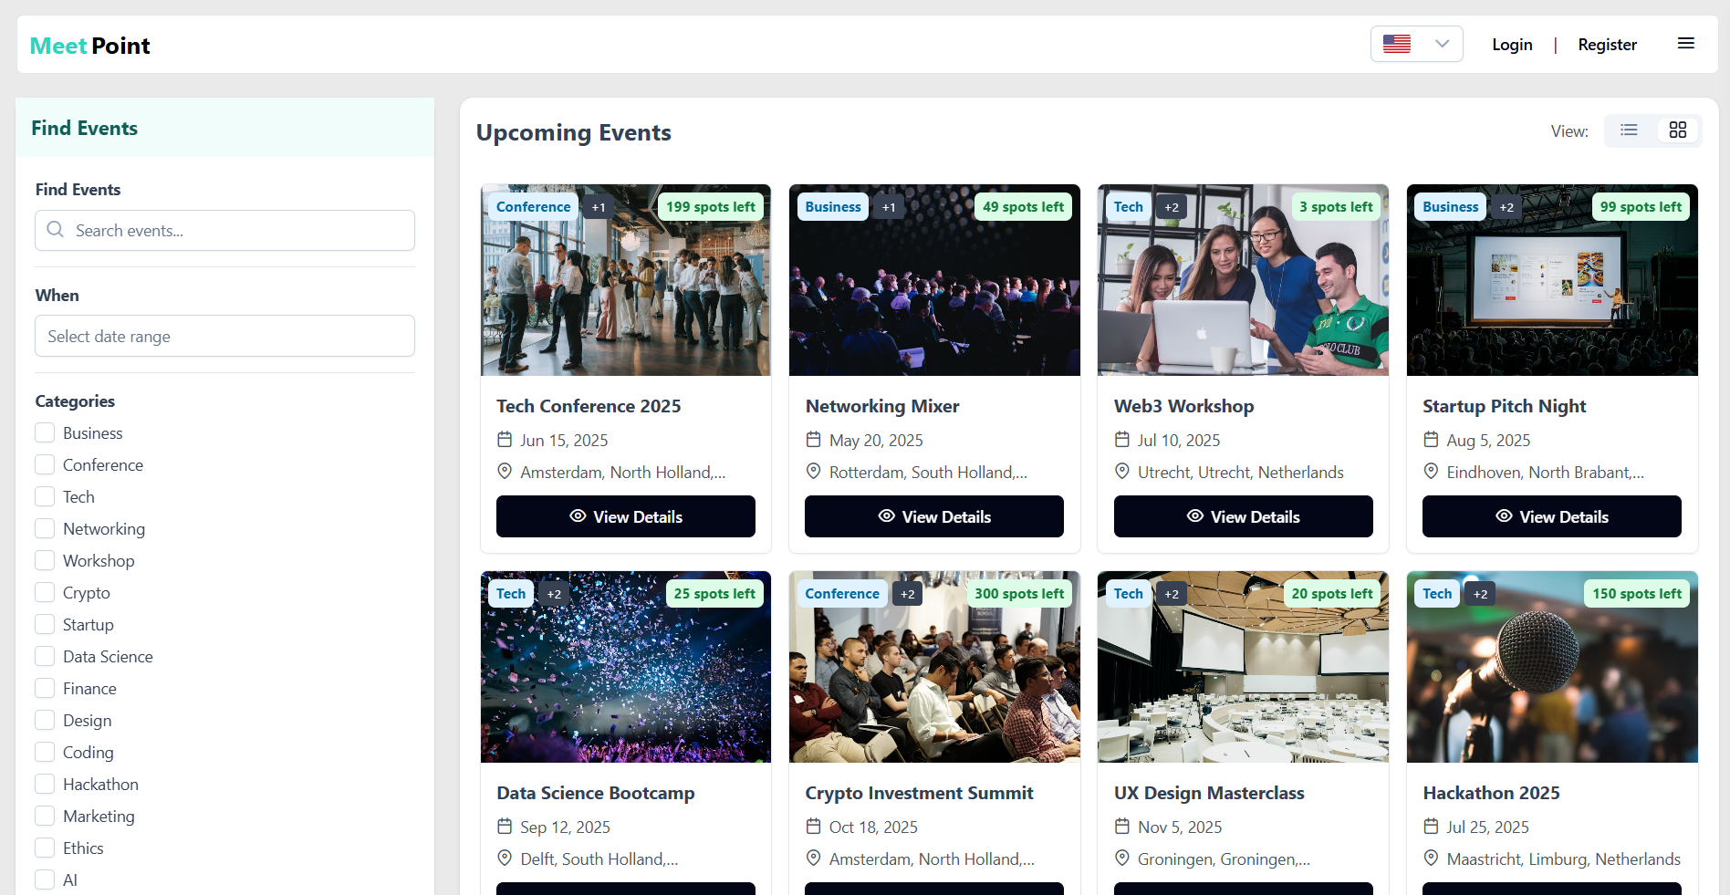Screen dimensions: 1730x895
Task: Open the Login page
Action: click(x=1511, y=45)
